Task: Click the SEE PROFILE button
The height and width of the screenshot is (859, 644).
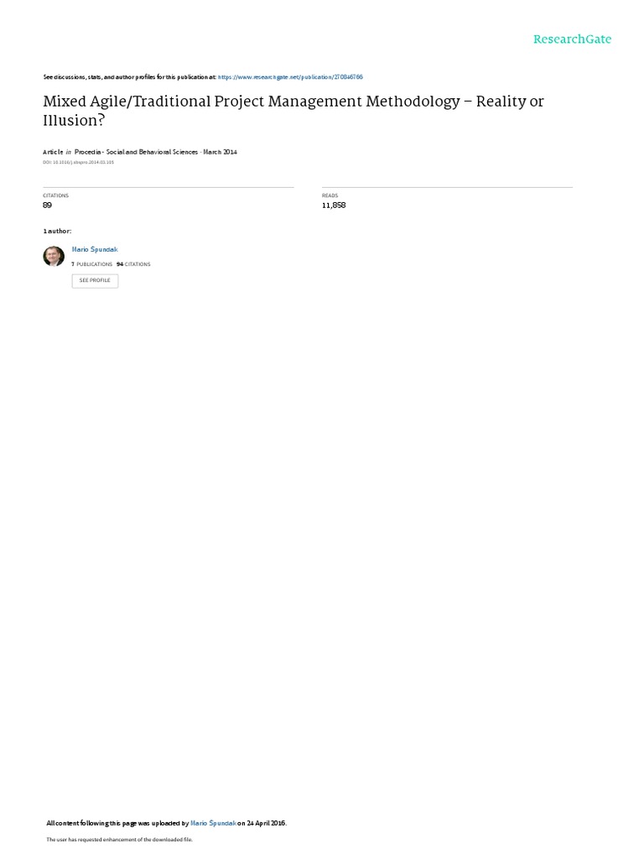Action: [x=95, y=280]
